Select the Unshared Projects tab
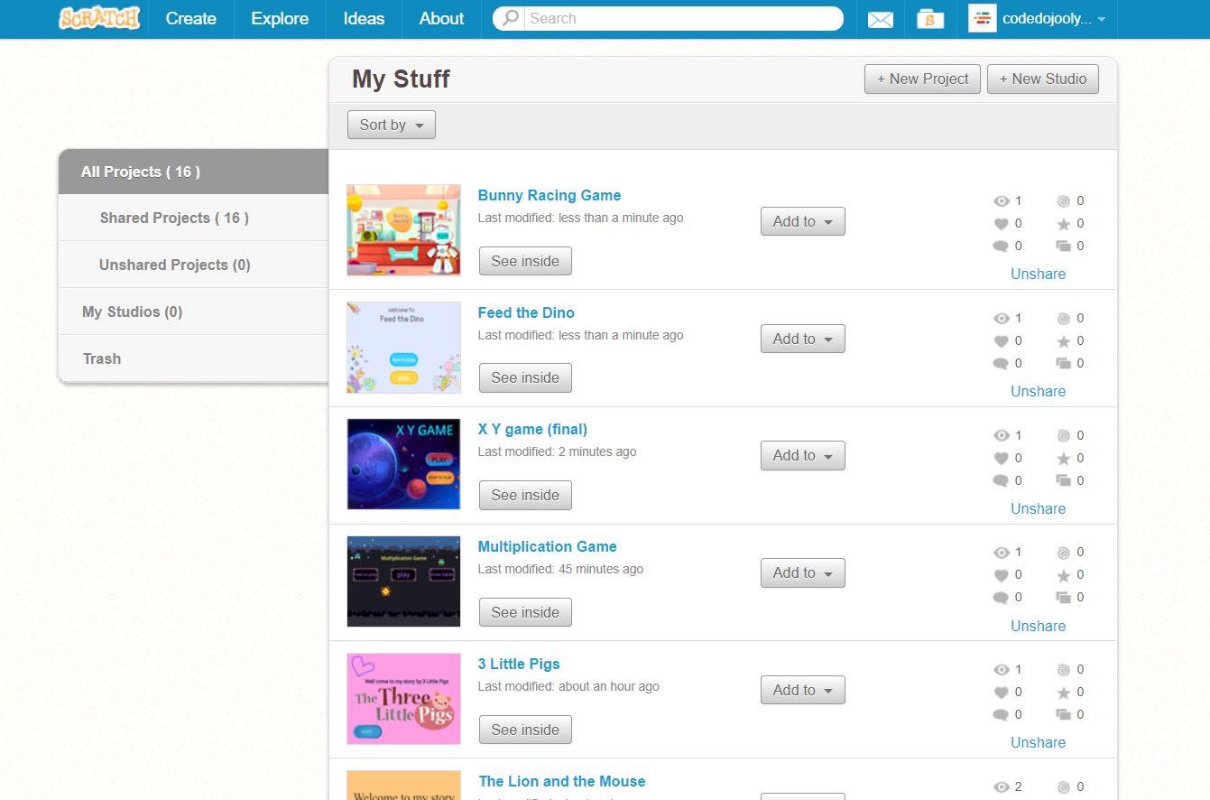This screenshot has width=1210, height=800. 193,265
